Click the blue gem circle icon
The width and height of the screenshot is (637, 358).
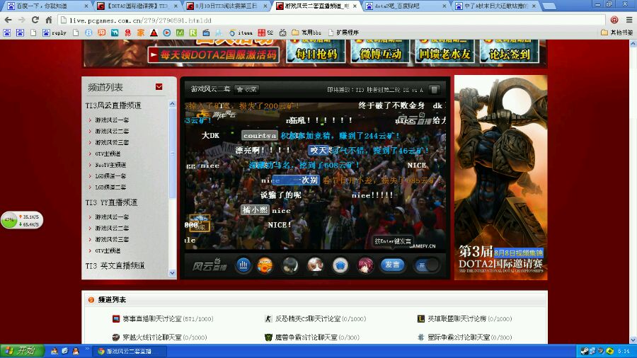click(340, 265)
